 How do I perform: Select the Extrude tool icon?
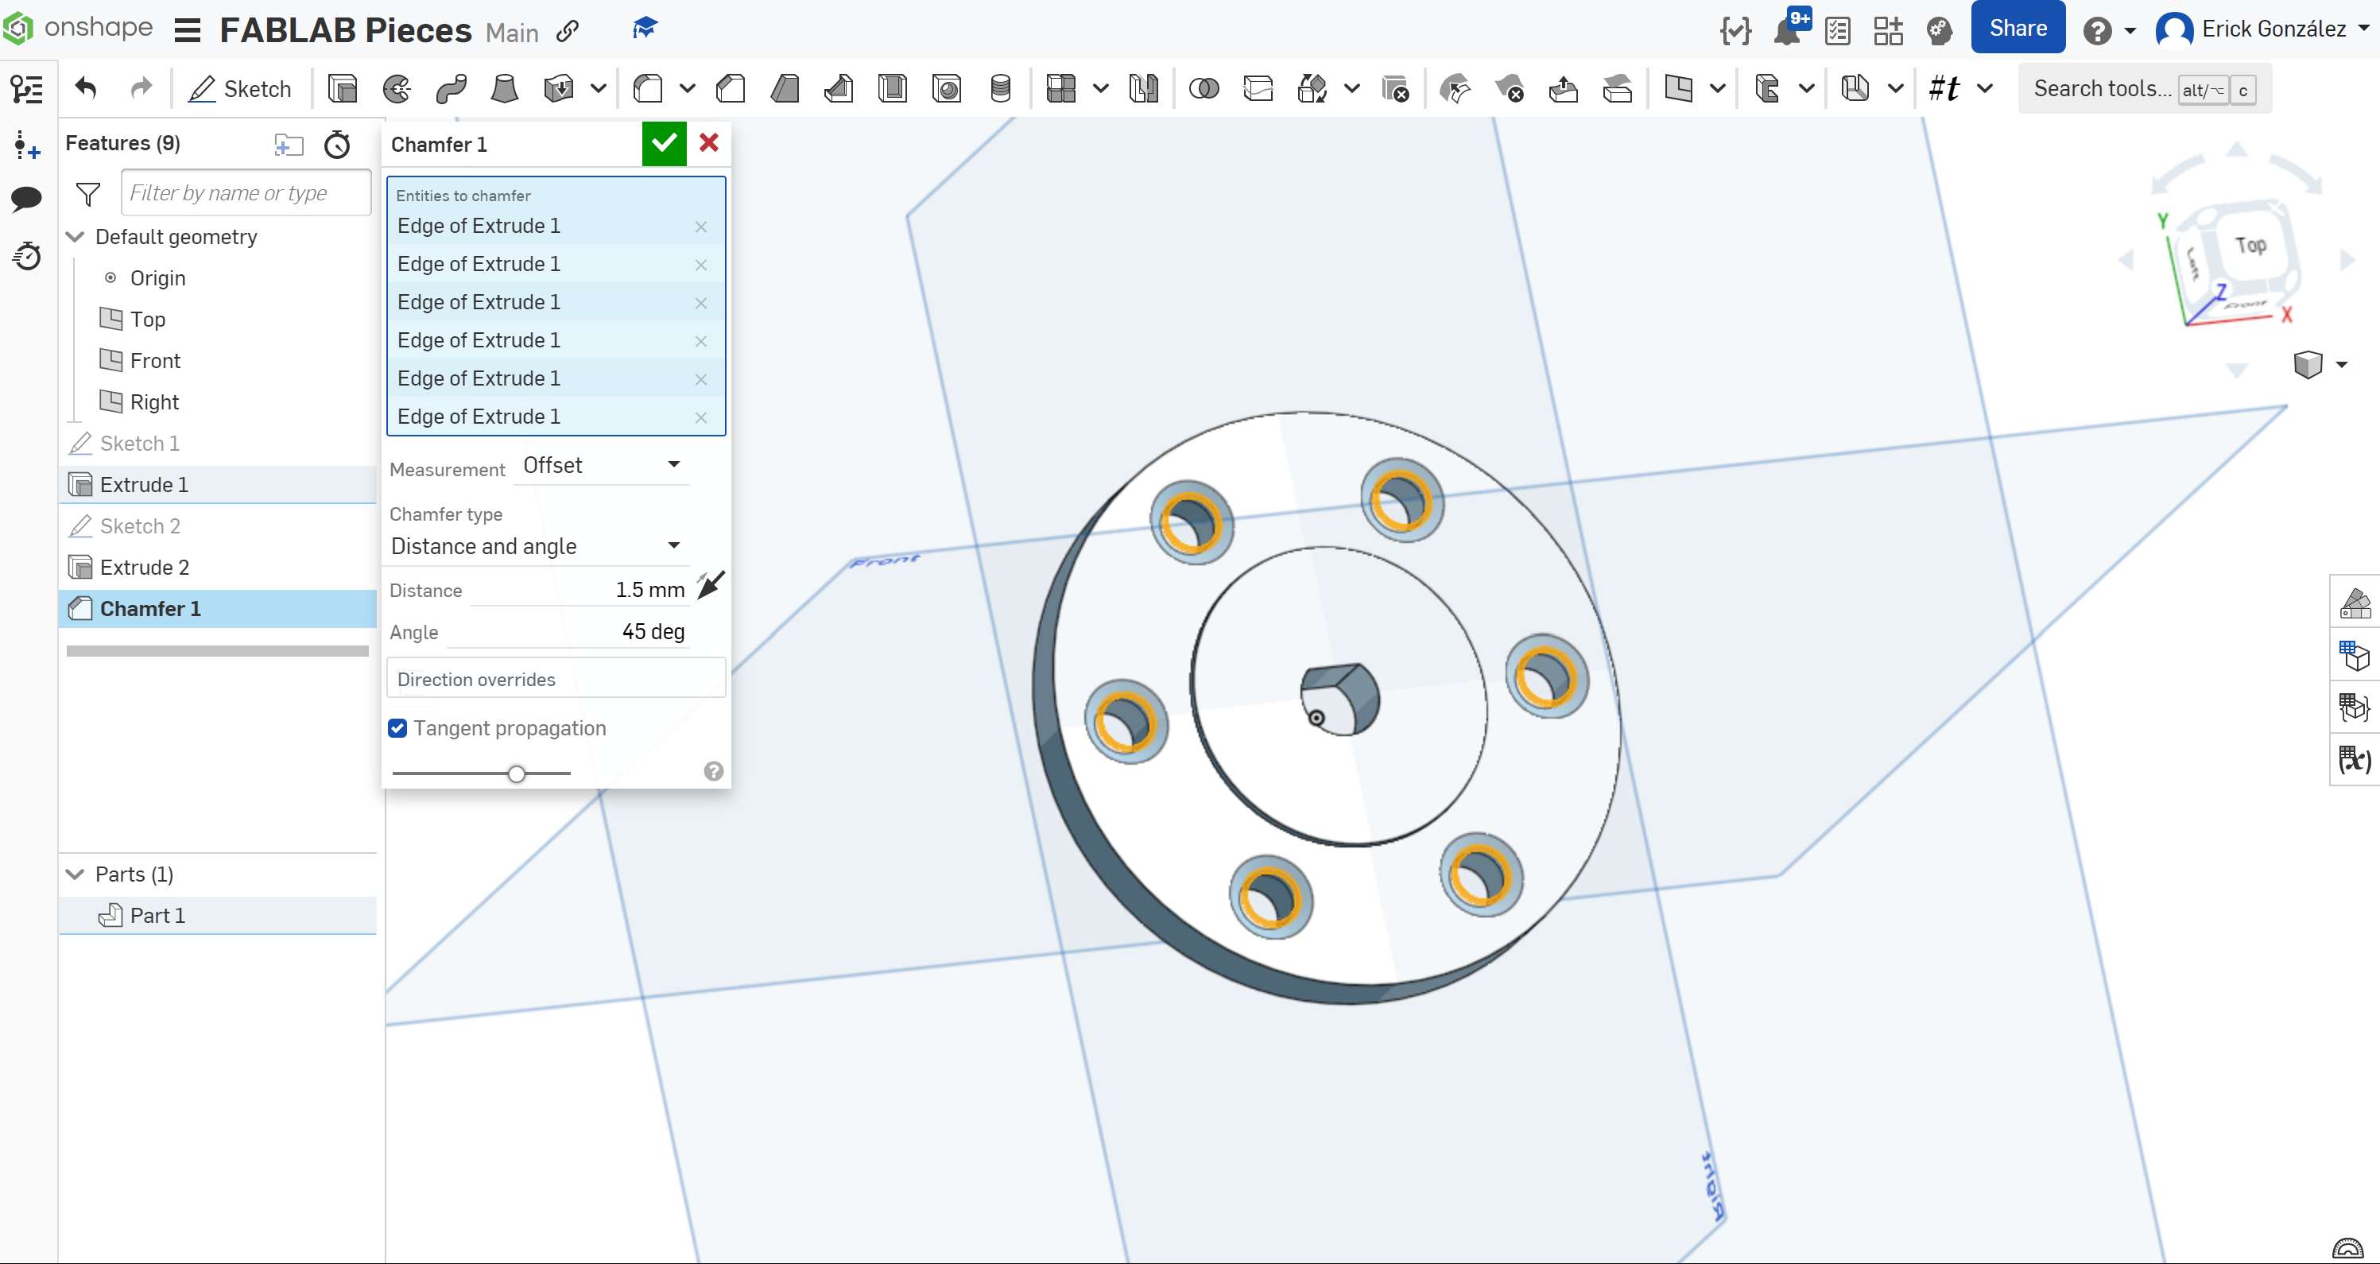pyautogui.click(x=342, y=89)
